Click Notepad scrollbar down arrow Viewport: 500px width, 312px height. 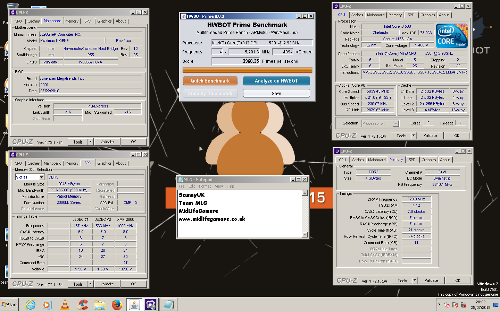(305, 235)
